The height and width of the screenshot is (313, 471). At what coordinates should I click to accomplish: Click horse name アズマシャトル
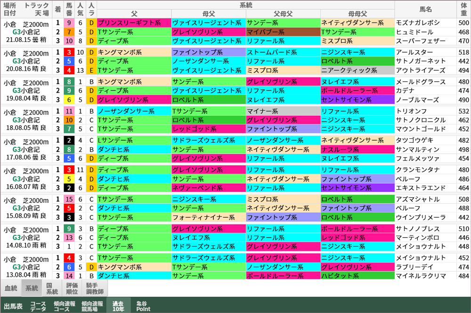click(417, 199)
